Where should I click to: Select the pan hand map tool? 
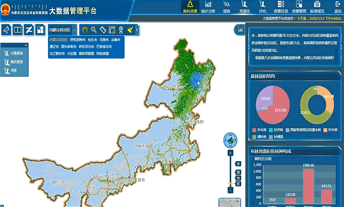84,30
